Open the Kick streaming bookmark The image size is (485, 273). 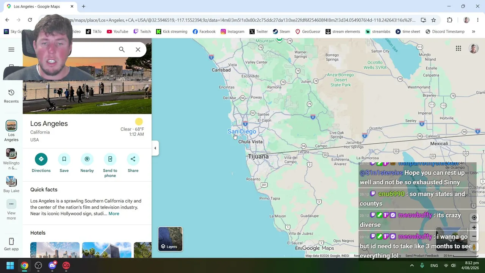point(172,31)
